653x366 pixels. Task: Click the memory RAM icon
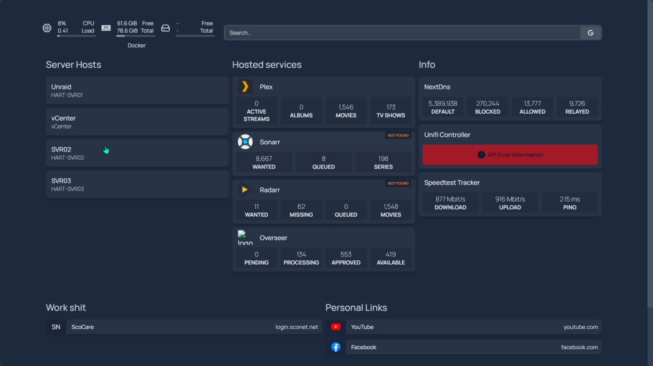[x=106, y=28]
